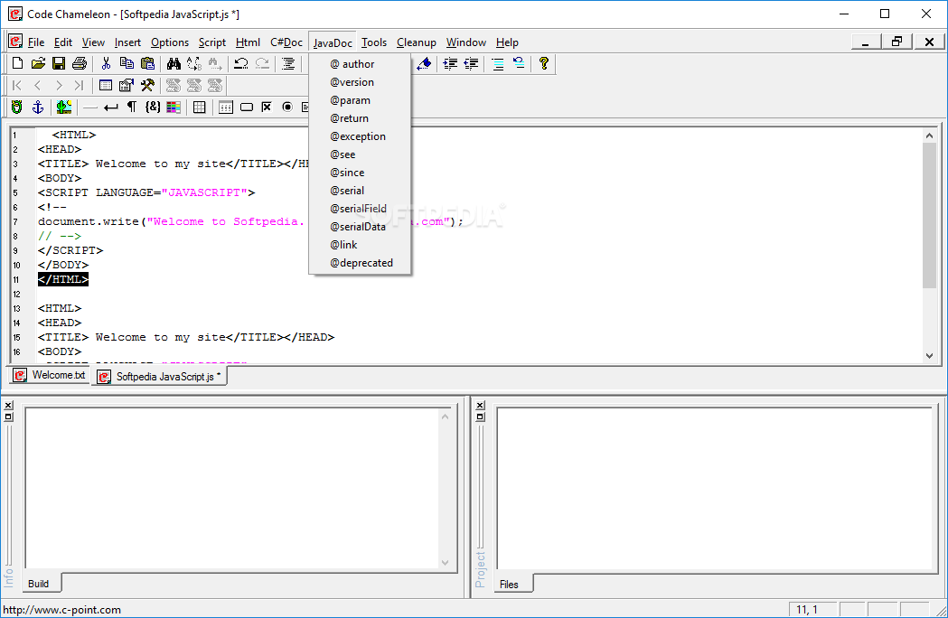Print the document with the printer icon

pyautogui.click(x=80, y=63)
